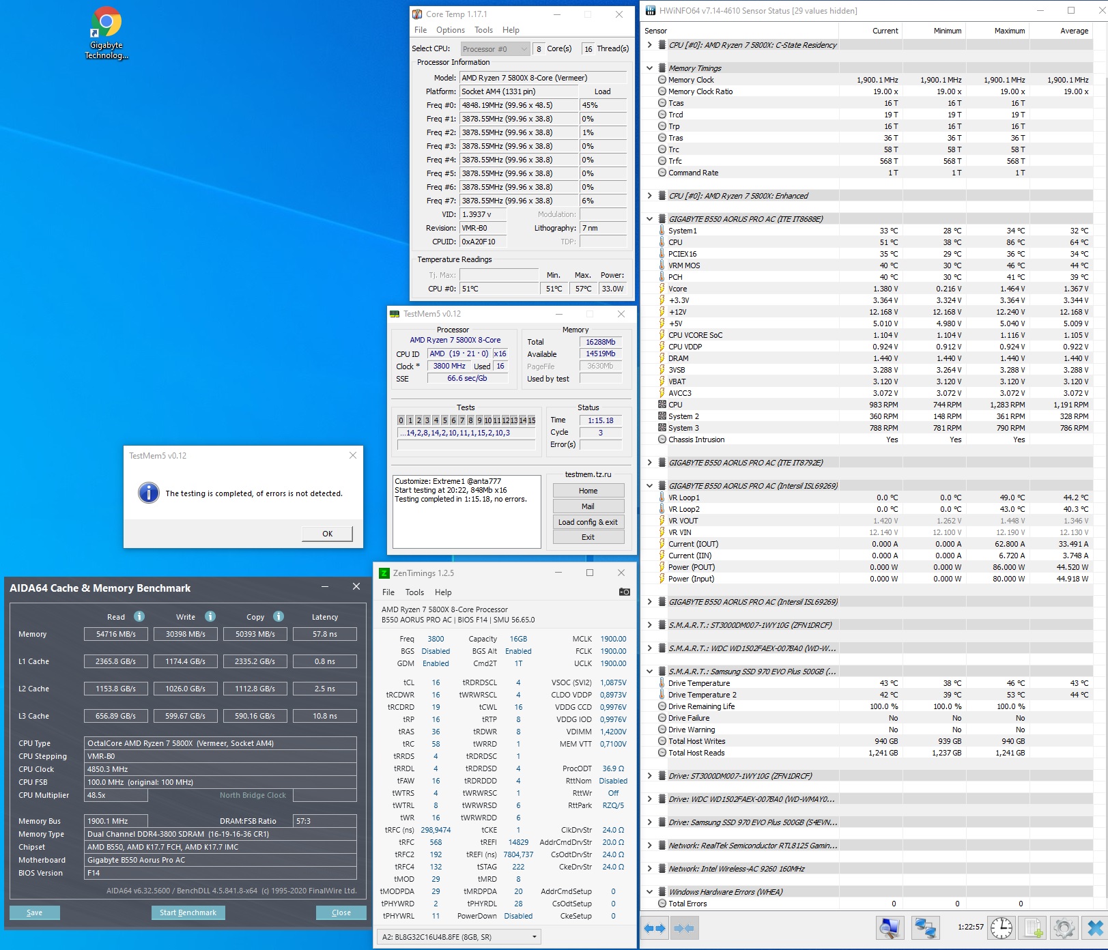Click TestMem5 Exit button

coord(588,537)
